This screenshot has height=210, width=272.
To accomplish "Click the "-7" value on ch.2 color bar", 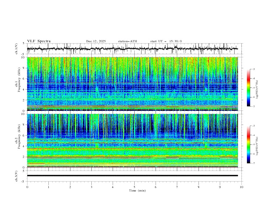I will click(253, 163).
